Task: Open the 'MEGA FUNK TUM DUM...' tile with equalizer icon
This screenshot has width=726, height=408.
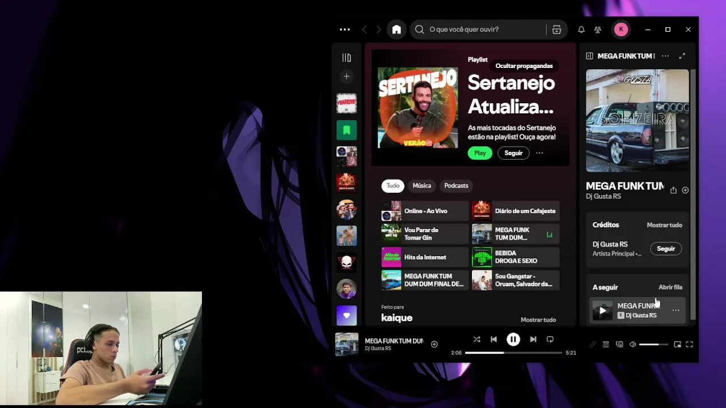Action: 516,234
